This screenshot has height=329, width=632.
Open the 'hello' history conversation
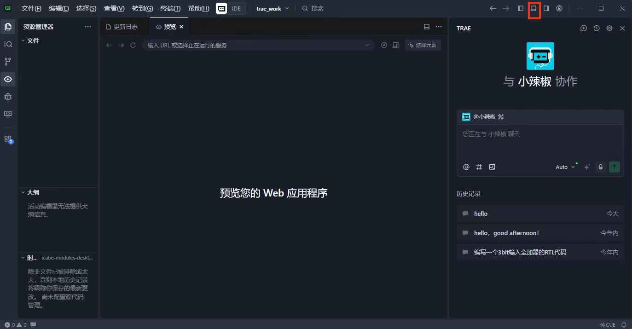pos(540,214)
